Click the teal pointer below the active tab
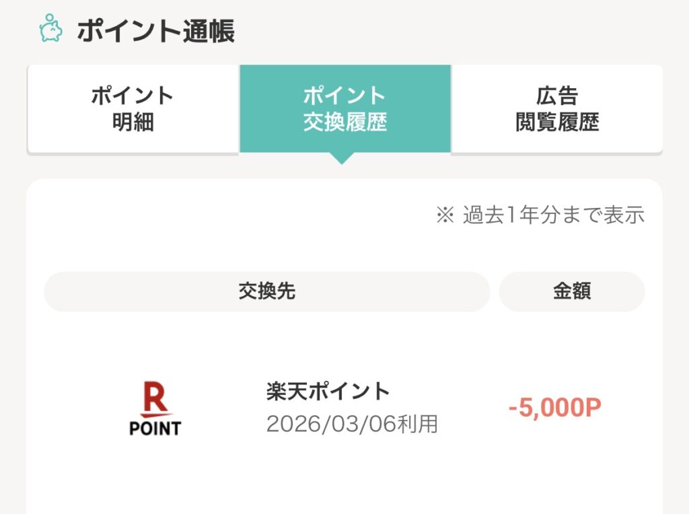 (x=342, y=159)
